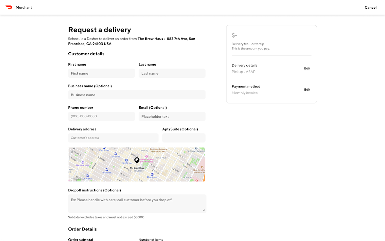Click The Brew Haus pin marker on the map
The width and height of the screenshot is (385, 241).
[x=137, y=160]
